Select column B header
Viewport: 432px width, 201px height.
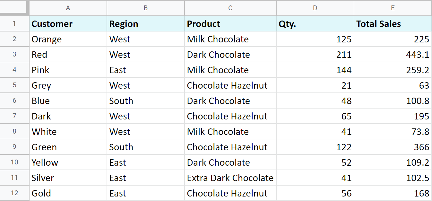(x=145, y=8)
